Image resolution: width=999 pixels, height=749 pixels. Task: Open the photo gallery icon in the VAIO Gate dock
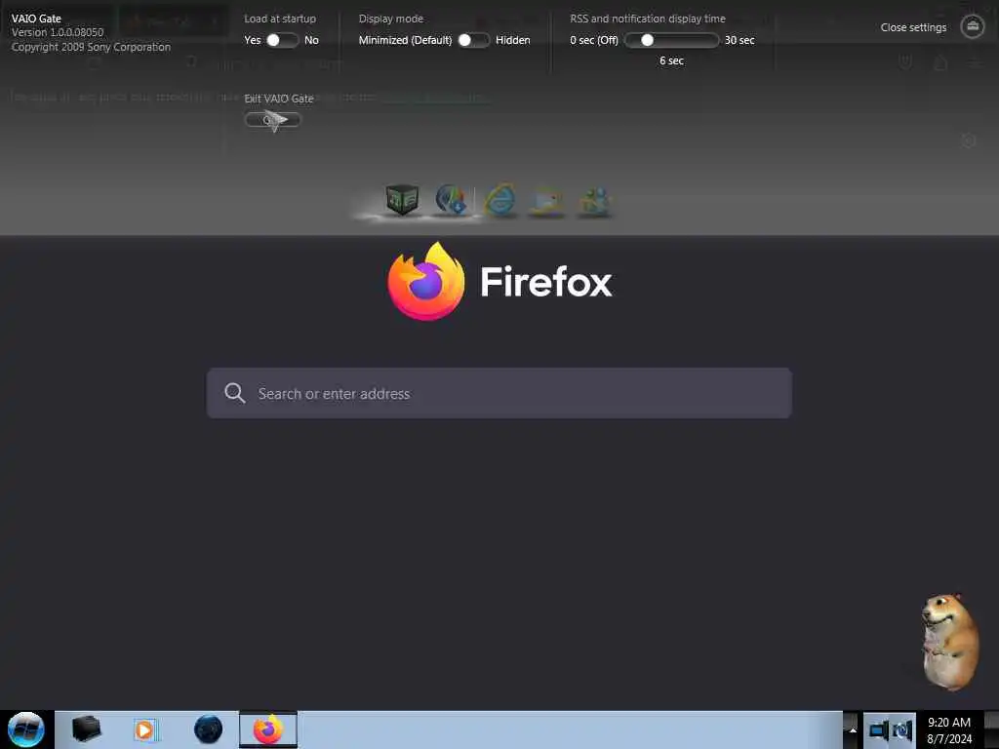coord(547,201)
